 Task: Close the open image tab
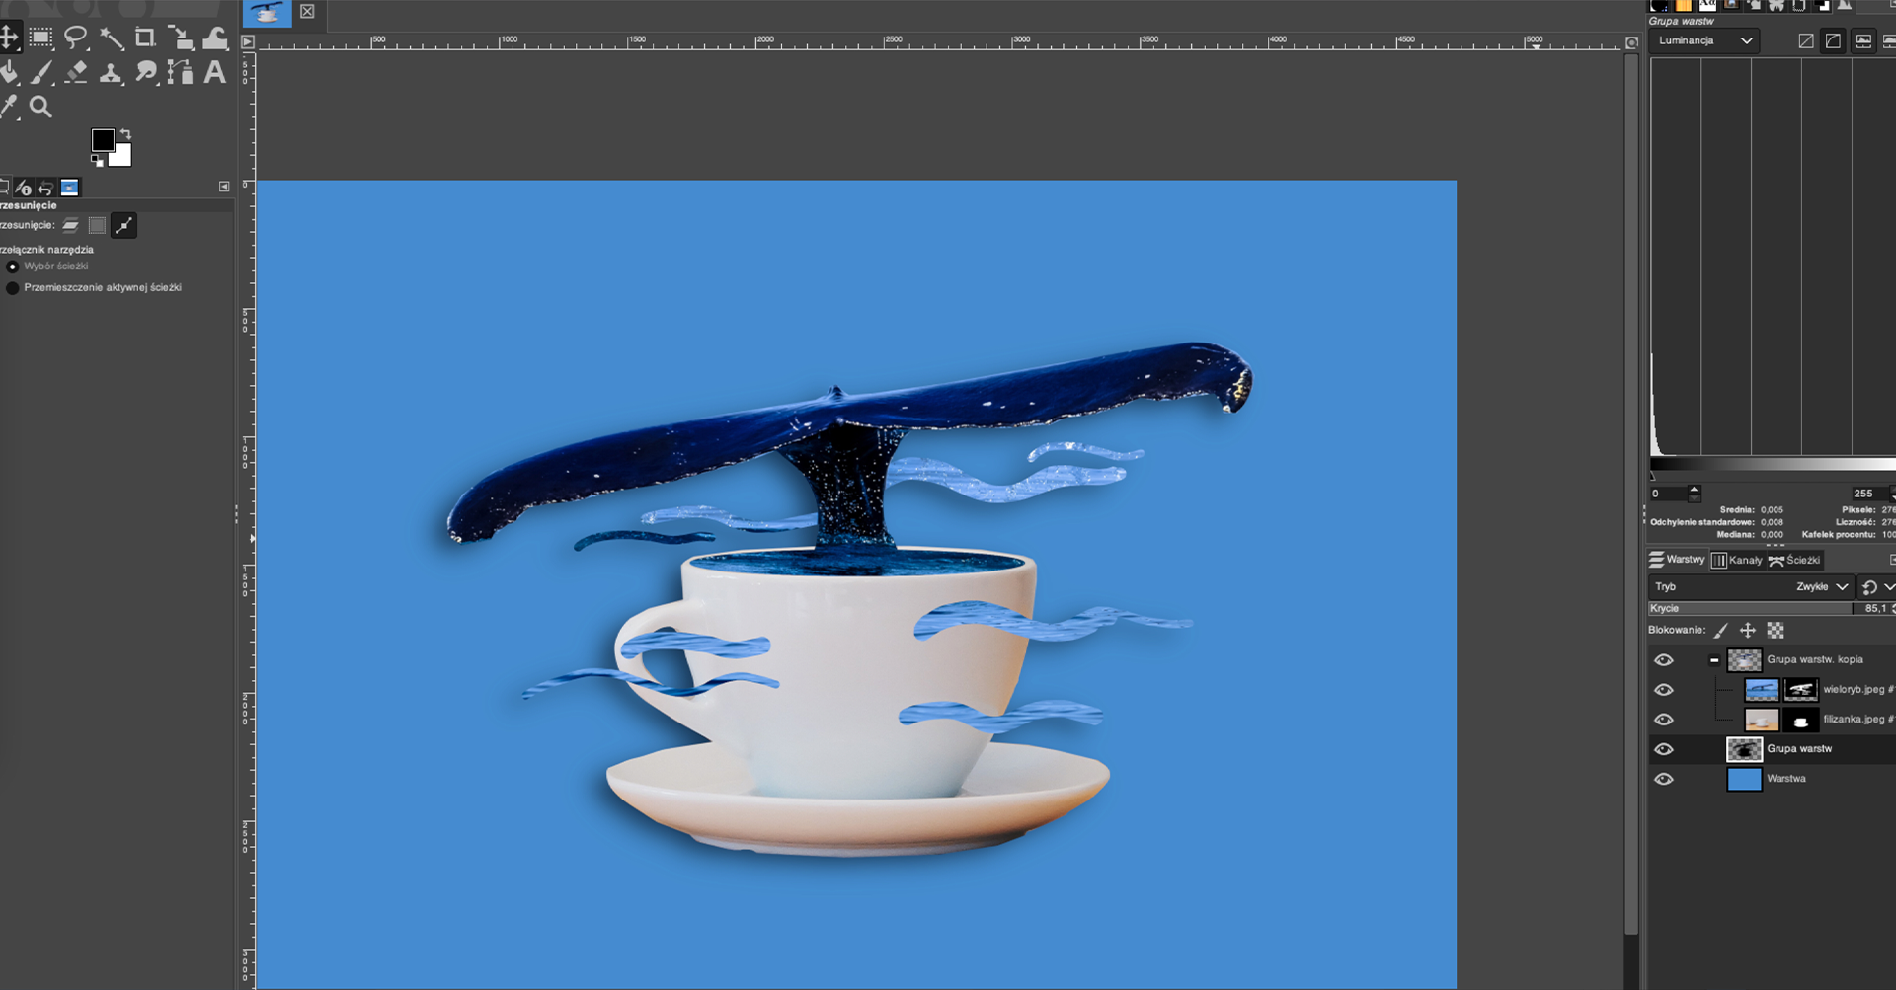tap(307, 12)
